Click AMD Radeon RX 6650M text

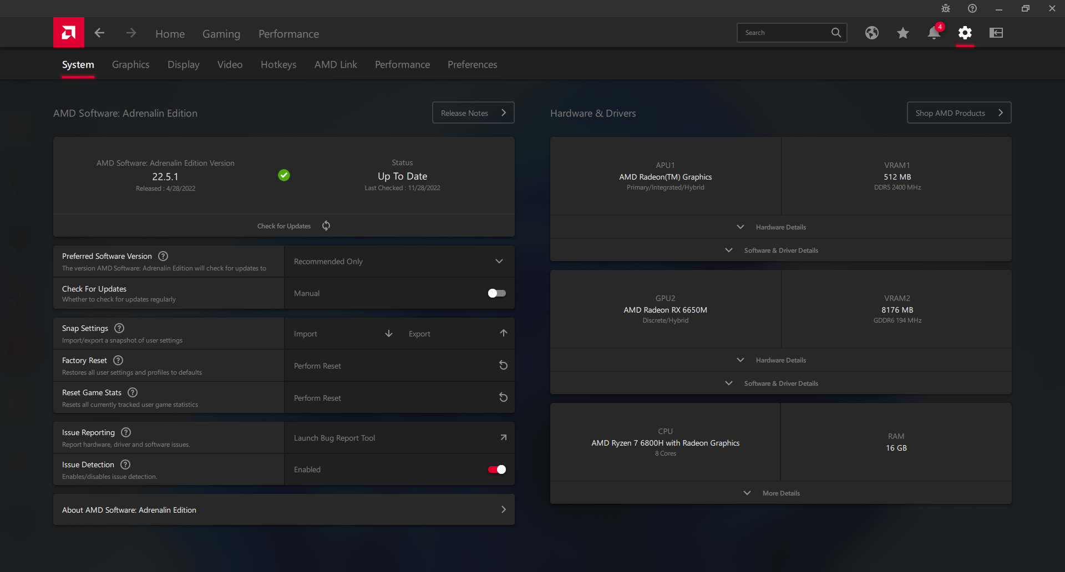coord(666,310)
